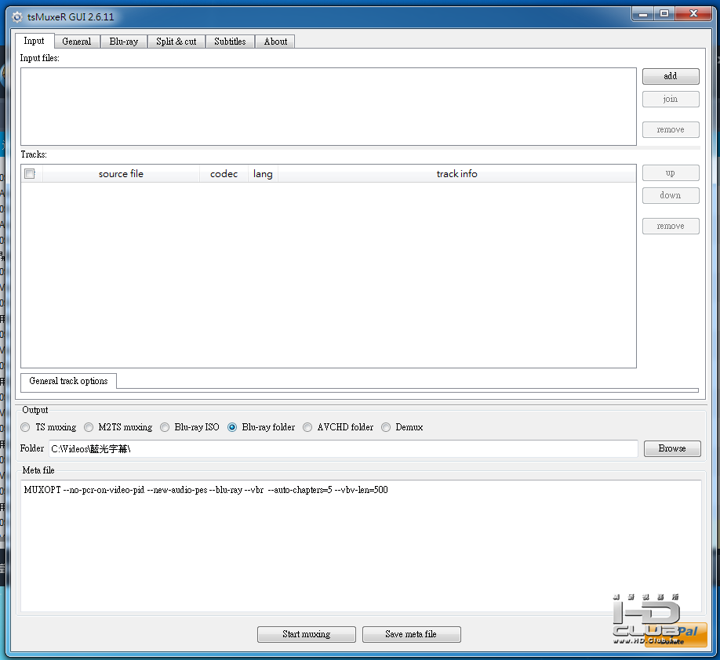This screenshot has height=660, width=720.
Task: Click the output Folder path field
Action: pos(344,449)
